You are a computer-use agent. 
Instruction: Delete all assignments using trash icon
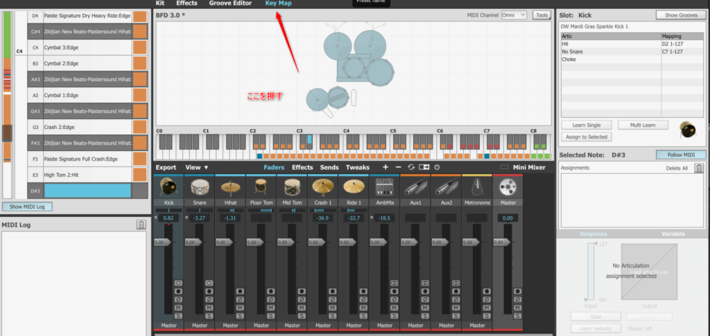click(x=699, y=168)
